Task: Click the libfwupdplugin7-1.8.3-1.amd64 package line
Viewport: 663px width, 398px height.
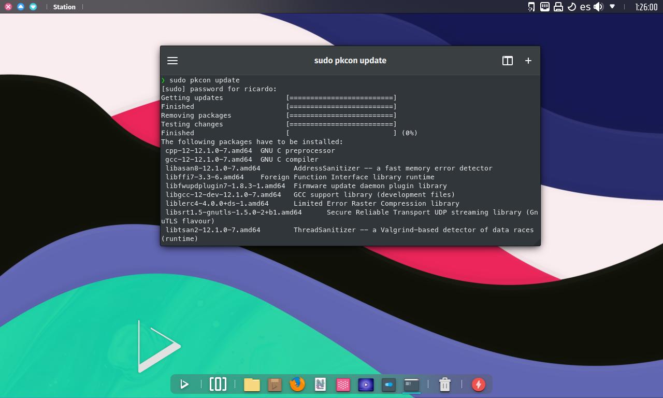Action: [x=306, y=186]
